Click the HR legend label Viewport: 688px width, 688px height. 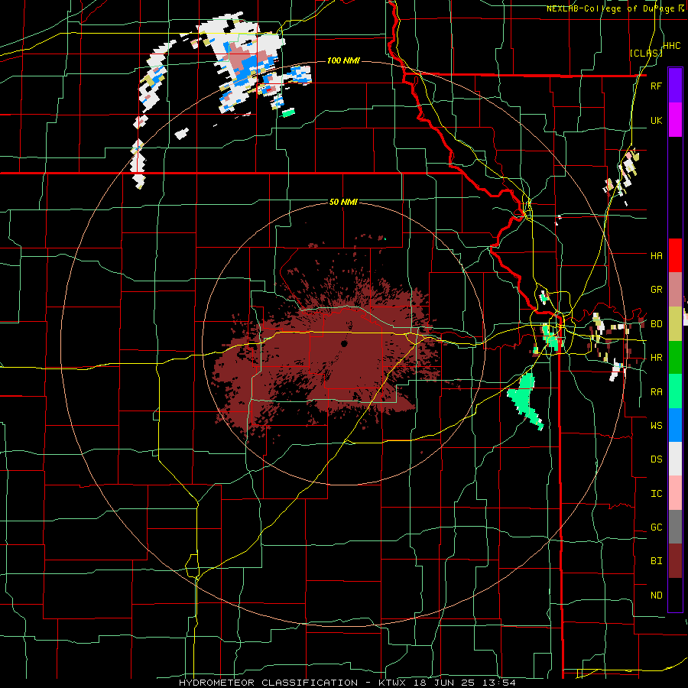click(x=656, y=358)
